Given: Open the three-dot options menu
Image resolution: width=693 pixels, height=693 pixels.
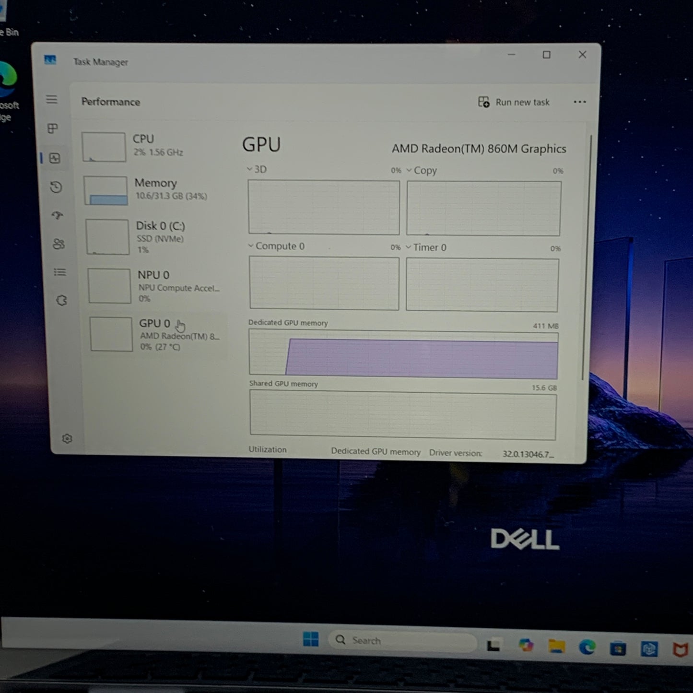Looking at the screenshot, I should click(x=580, y=102).
